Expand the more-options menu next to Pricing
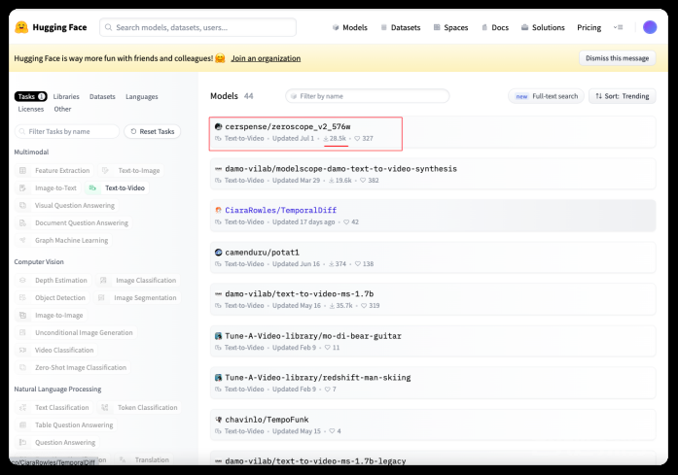This screenshot has width=678, height=475. 618,27
